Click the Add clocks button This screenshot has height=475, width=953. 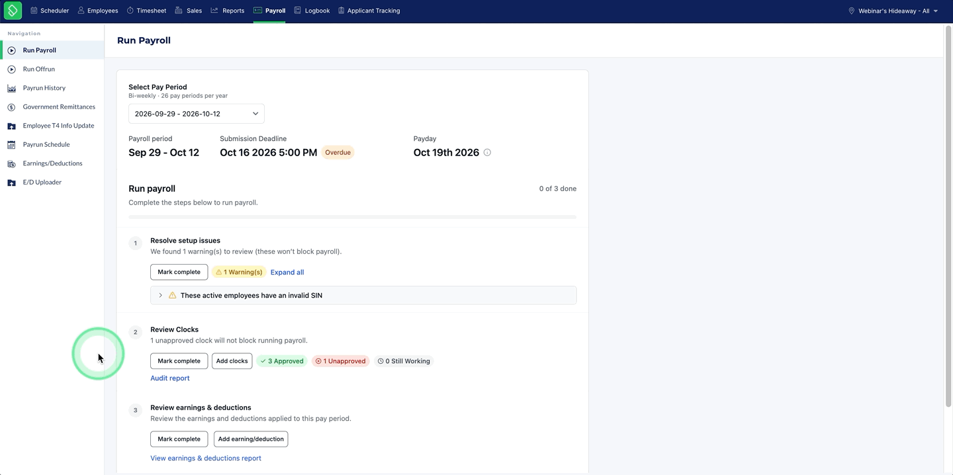tap(232, 361)
